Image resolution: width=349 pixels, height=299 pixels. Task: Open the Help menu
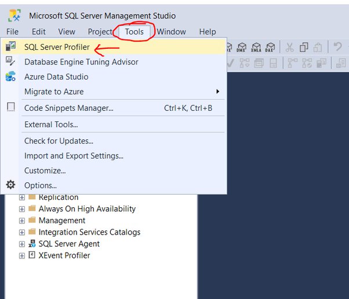click(x=208, y=32)
